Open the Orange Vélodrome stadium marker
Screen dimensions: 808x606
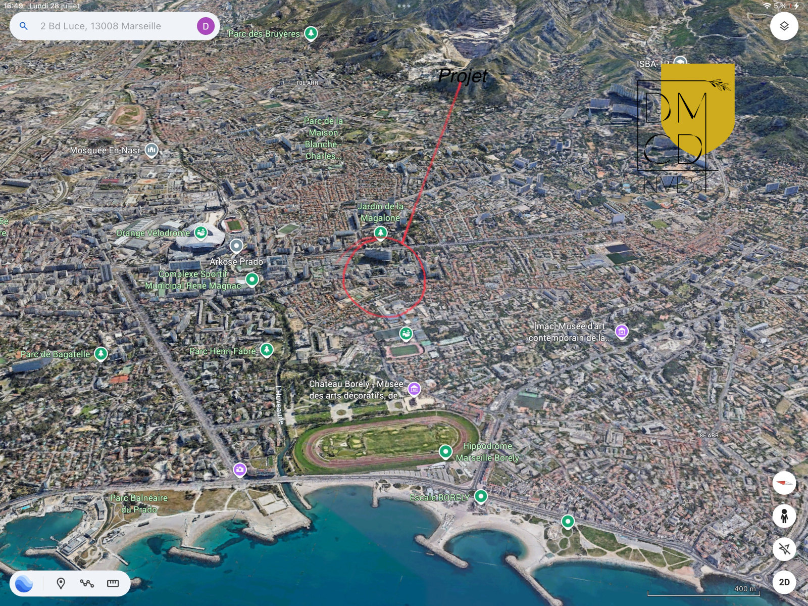tap(201, 232)
